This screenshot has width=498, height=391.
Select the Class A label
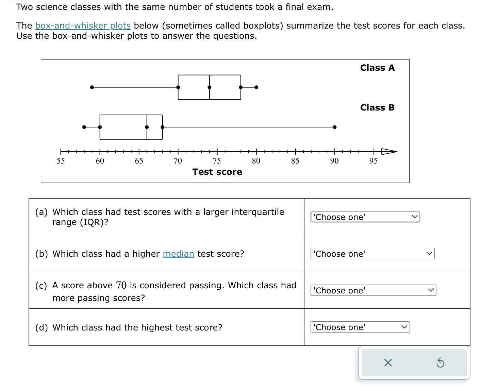coord(378,68)
